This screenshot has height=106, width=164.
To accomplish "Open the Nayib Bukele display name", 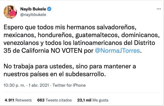I will tap(33, 9).
